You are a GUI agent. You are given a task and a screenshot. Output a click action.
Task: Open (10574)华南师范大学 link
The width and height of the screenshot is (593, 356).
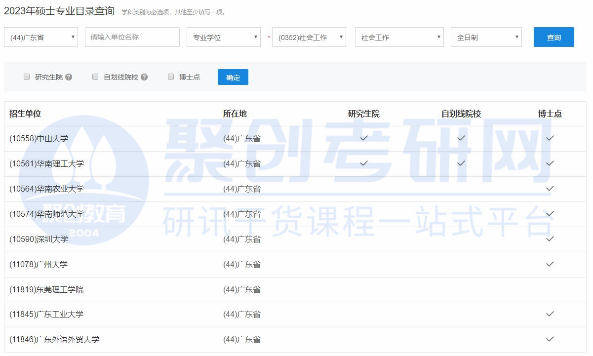click(x=46, y=214)
